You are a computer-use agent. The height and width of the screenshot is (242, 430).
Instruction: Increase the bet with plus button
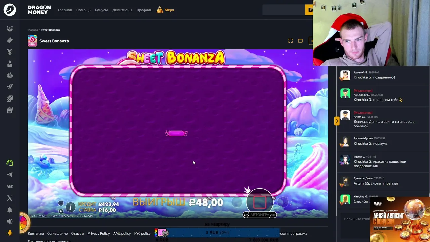(x=283, y=202)
